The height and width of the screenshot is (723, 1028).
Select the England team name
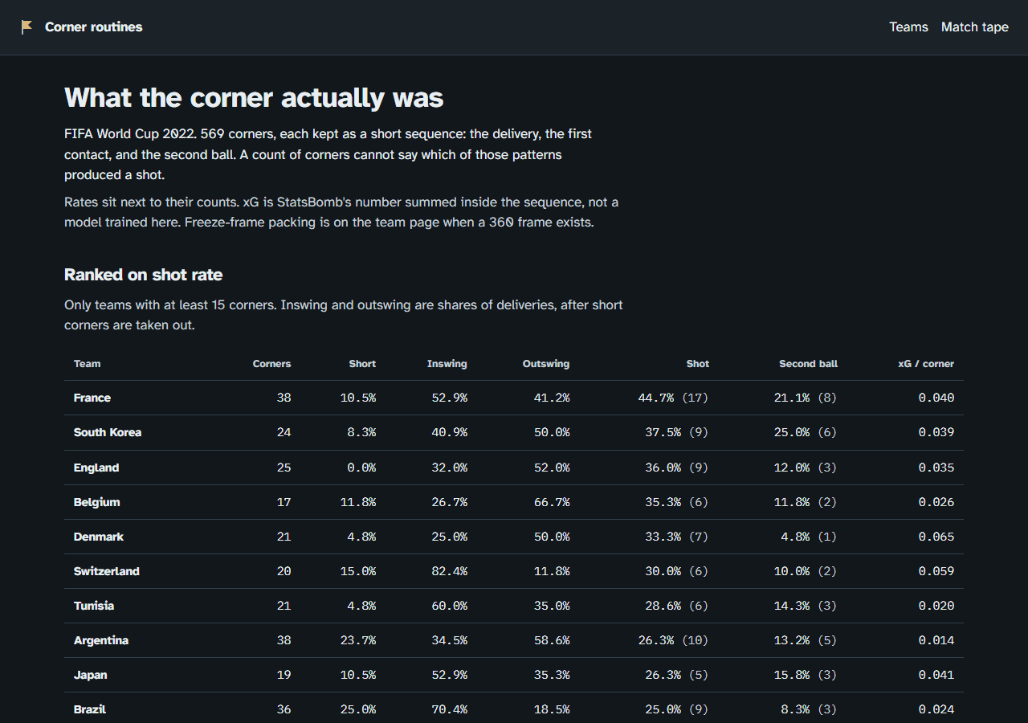click(x=96, y=468)
